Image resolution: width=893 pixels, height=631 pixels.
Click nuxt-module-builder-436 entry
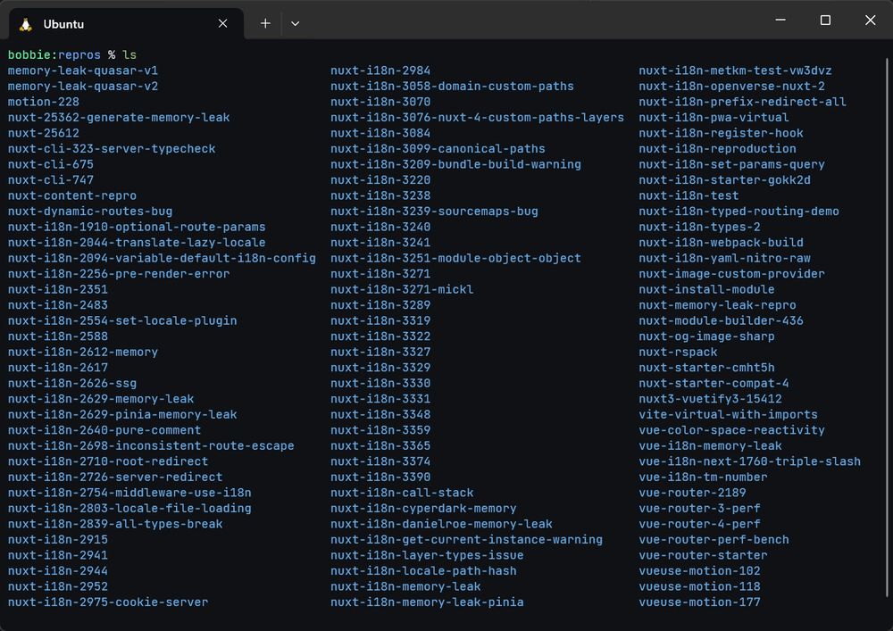pos(721,321)
